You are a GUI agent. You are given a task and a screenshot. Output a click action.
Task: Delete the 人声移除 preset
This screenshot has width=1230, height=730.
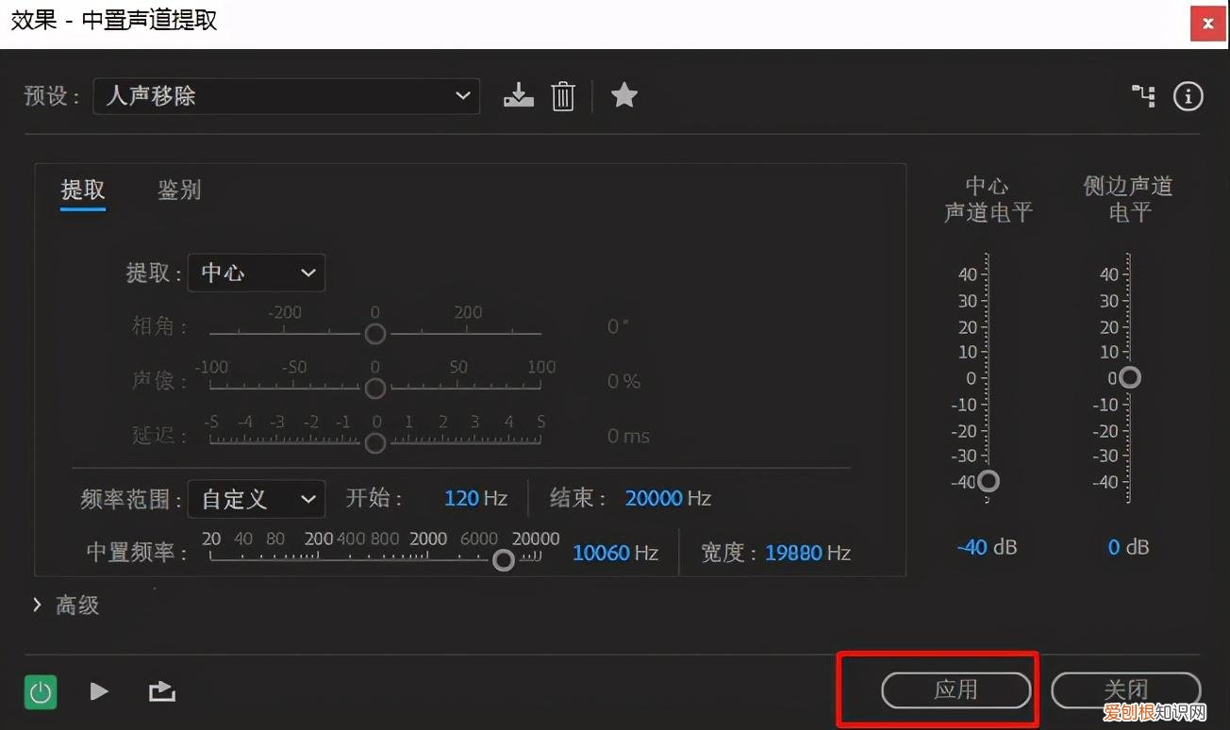tap(562, 95)
